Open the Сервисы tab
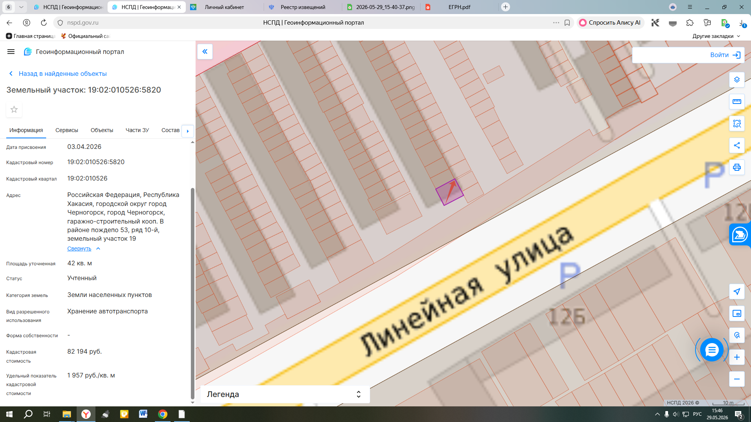 click(x=67, y=130)
